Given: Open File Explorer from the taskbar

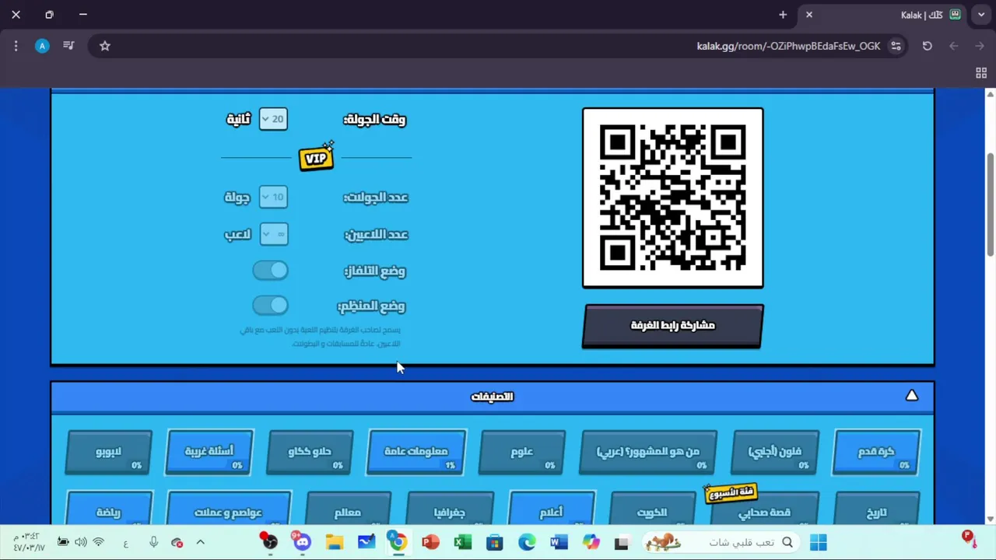Looking at the screenshot, I should point(334,542).
